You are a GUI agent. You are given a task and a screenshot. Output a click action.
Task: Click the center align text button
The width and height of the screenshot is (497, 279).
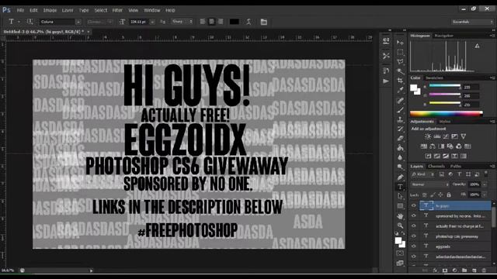[x=211, y=22]
